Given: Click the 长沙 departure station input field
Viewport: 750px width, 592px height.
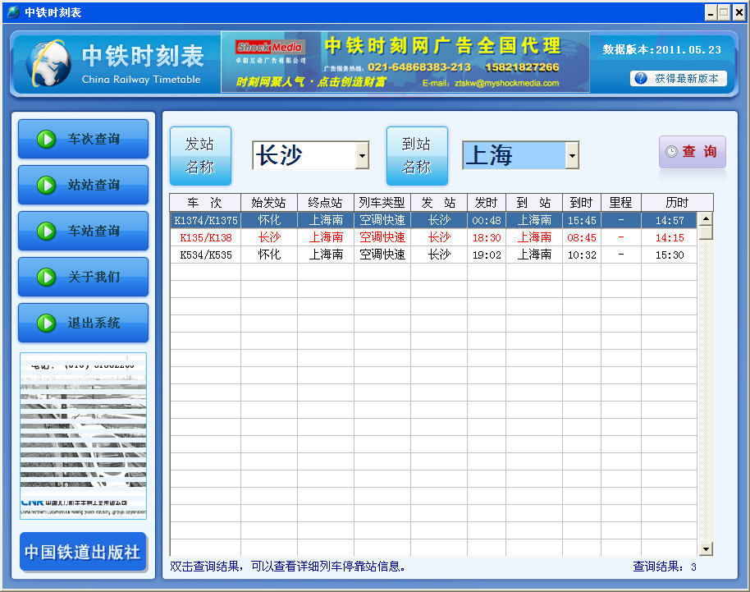Looking at the screenshot, I should 304,155.
